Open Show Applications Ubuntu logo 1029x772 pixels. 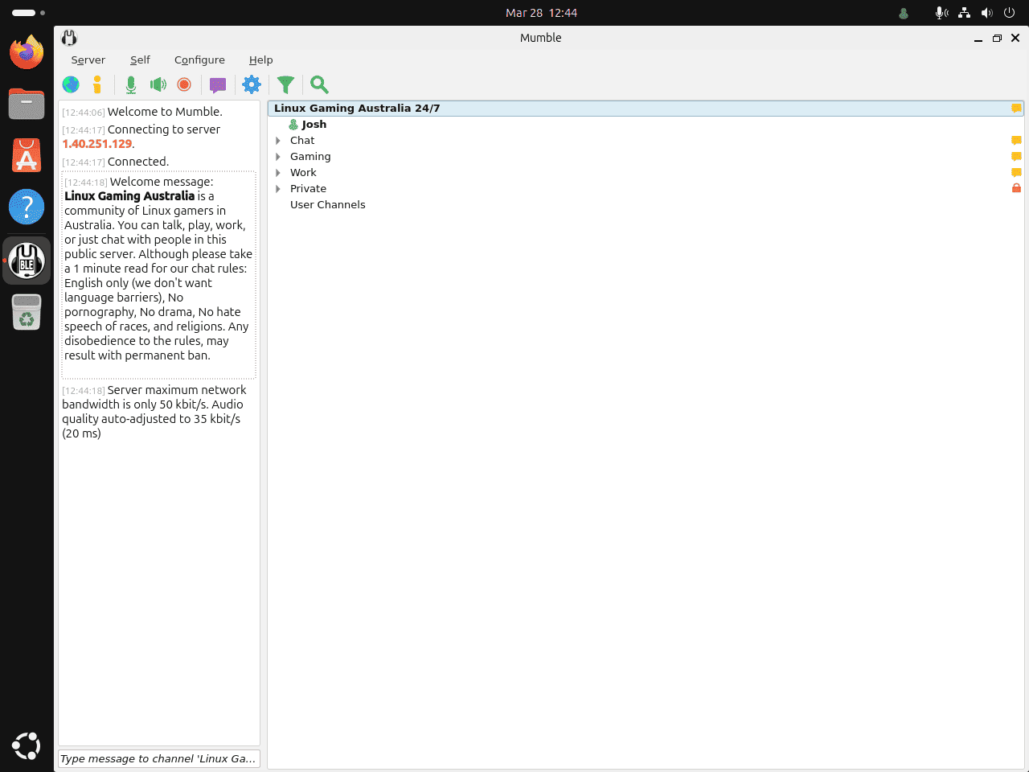point(27,745)
